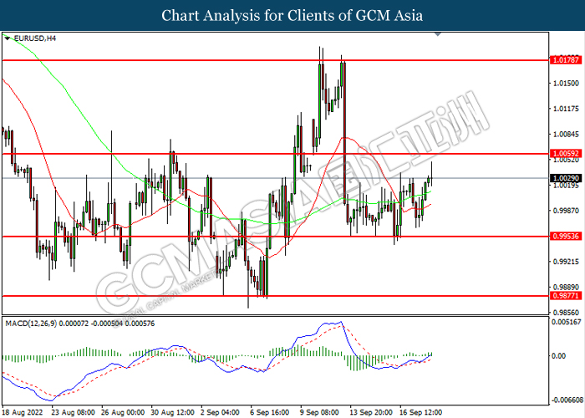585x418 pixels.
Task: Click the EURUSD,H4 chart symbol label
Action: point(35,38)
